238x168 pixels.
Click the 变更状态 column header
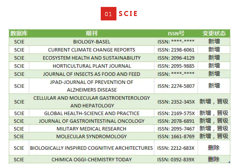[214, 33]
